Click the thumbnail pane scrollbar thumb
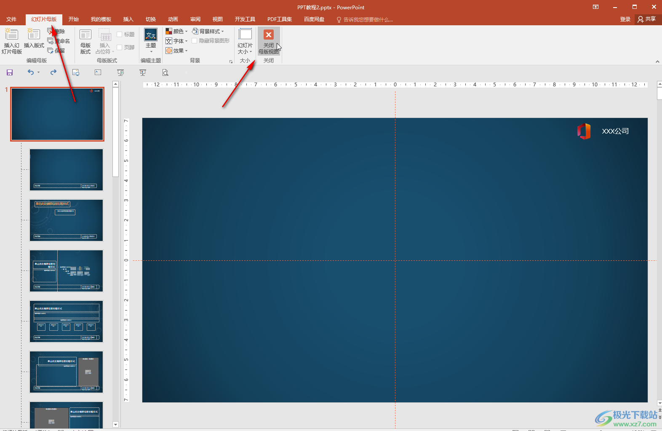The height and width of the screenshot is (431, 662). coord(116,132)
